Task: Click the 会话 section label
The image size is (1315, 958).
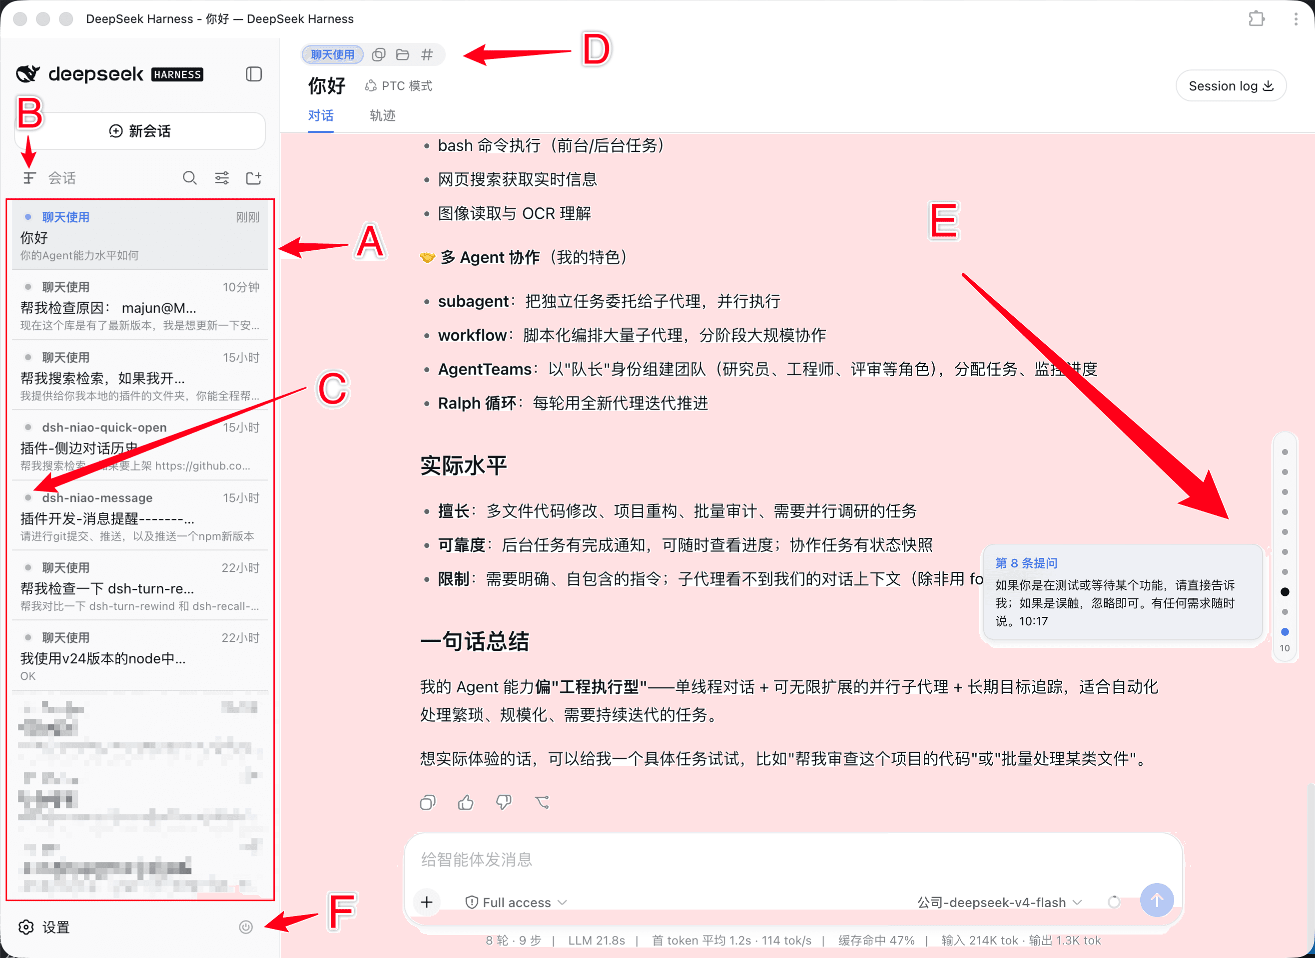Action: pos(62,177)
